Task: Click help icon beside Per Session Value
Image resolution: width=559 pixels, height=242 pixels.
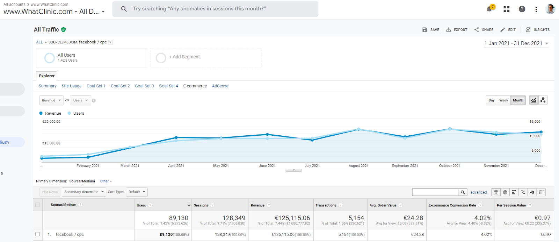Action: [530, 205]
